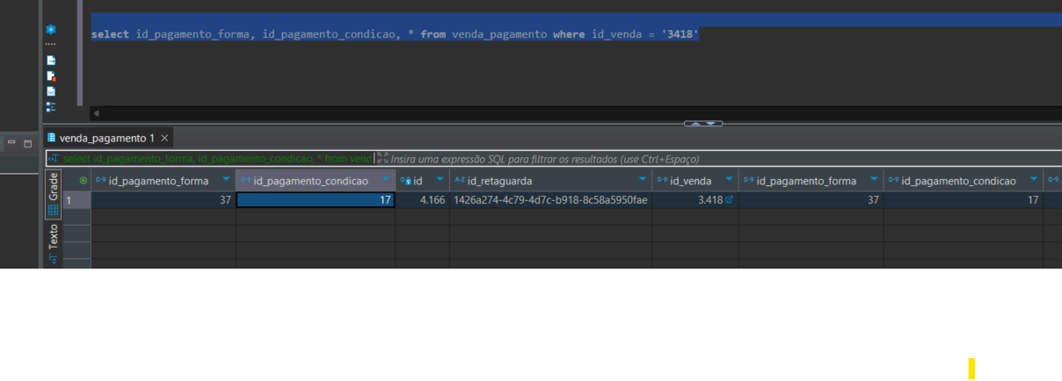Click the grid icon under Grade label

[x=53, y=210]
